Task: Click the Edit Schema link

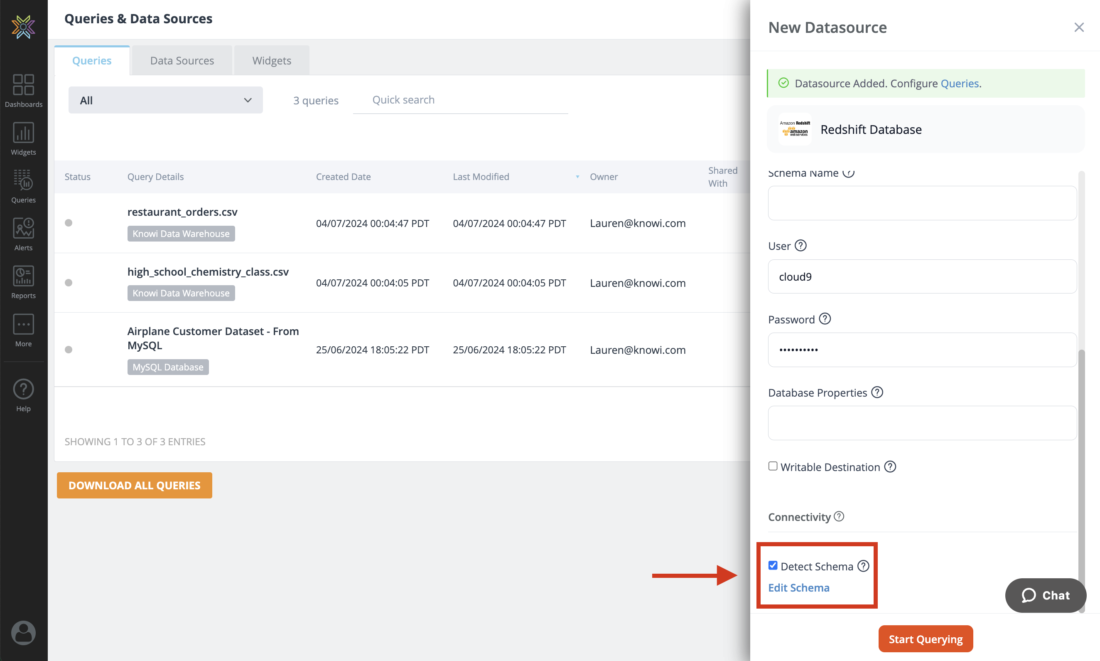Action: 798,587
